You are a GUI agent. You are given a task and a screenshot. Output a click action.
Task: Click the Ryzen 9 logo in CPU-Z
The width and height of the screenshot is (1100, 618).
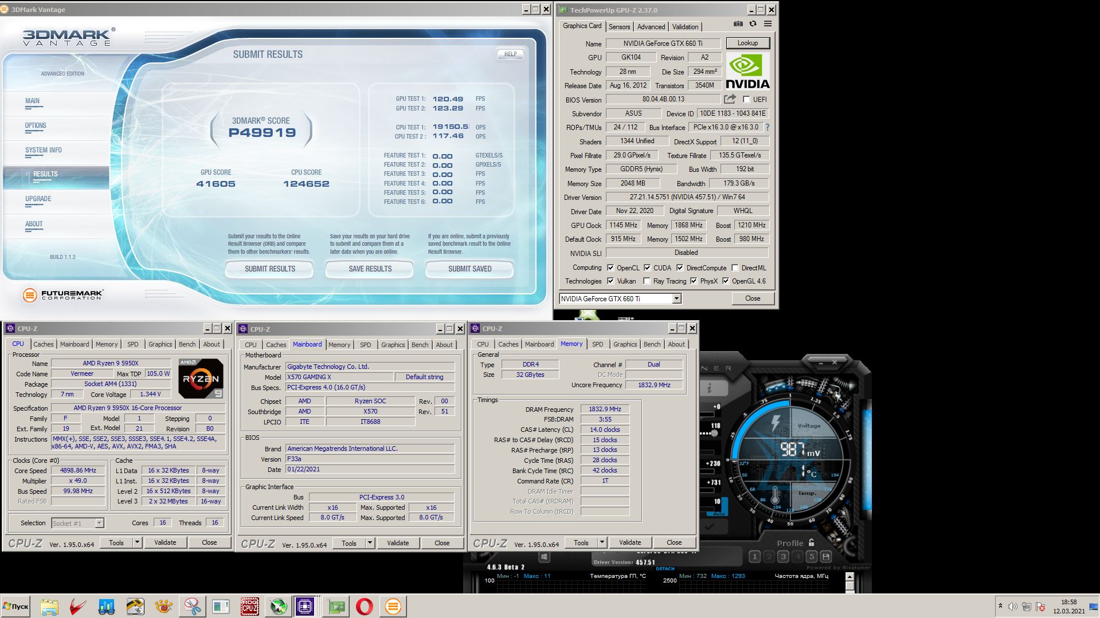pos(201,379)
